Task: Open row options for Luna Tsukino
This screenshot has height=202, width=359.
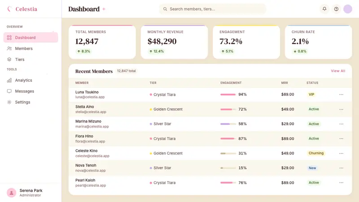Action: 341,94
